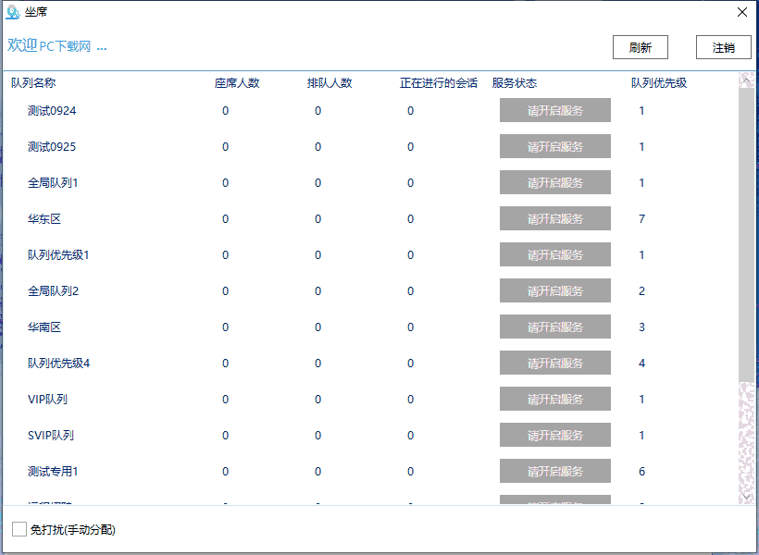
Task: Click the 欢迎 PC下载网 welcome text
Action: 56,45
